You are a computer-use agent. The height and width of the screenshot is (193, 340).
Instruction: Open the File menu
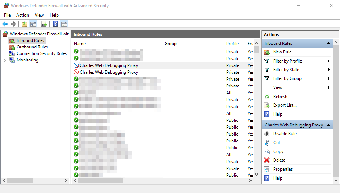[x=7, y=15]
